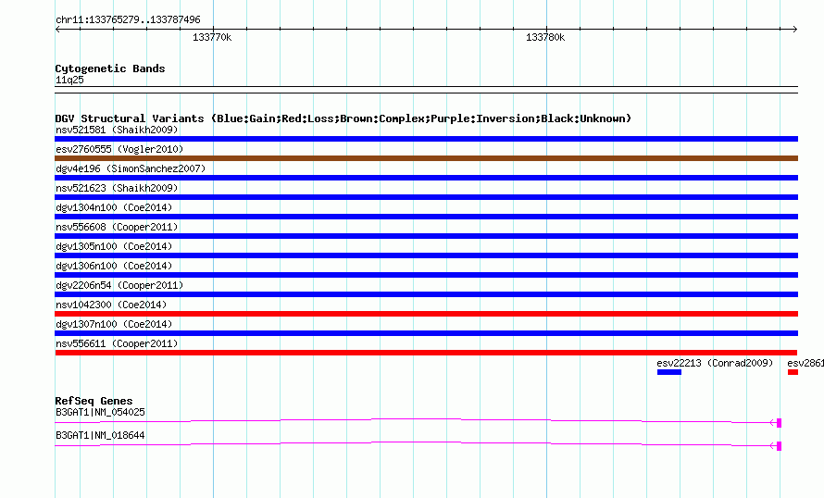Click the nsv1042300 (Coe2014) label

point(111,305)
